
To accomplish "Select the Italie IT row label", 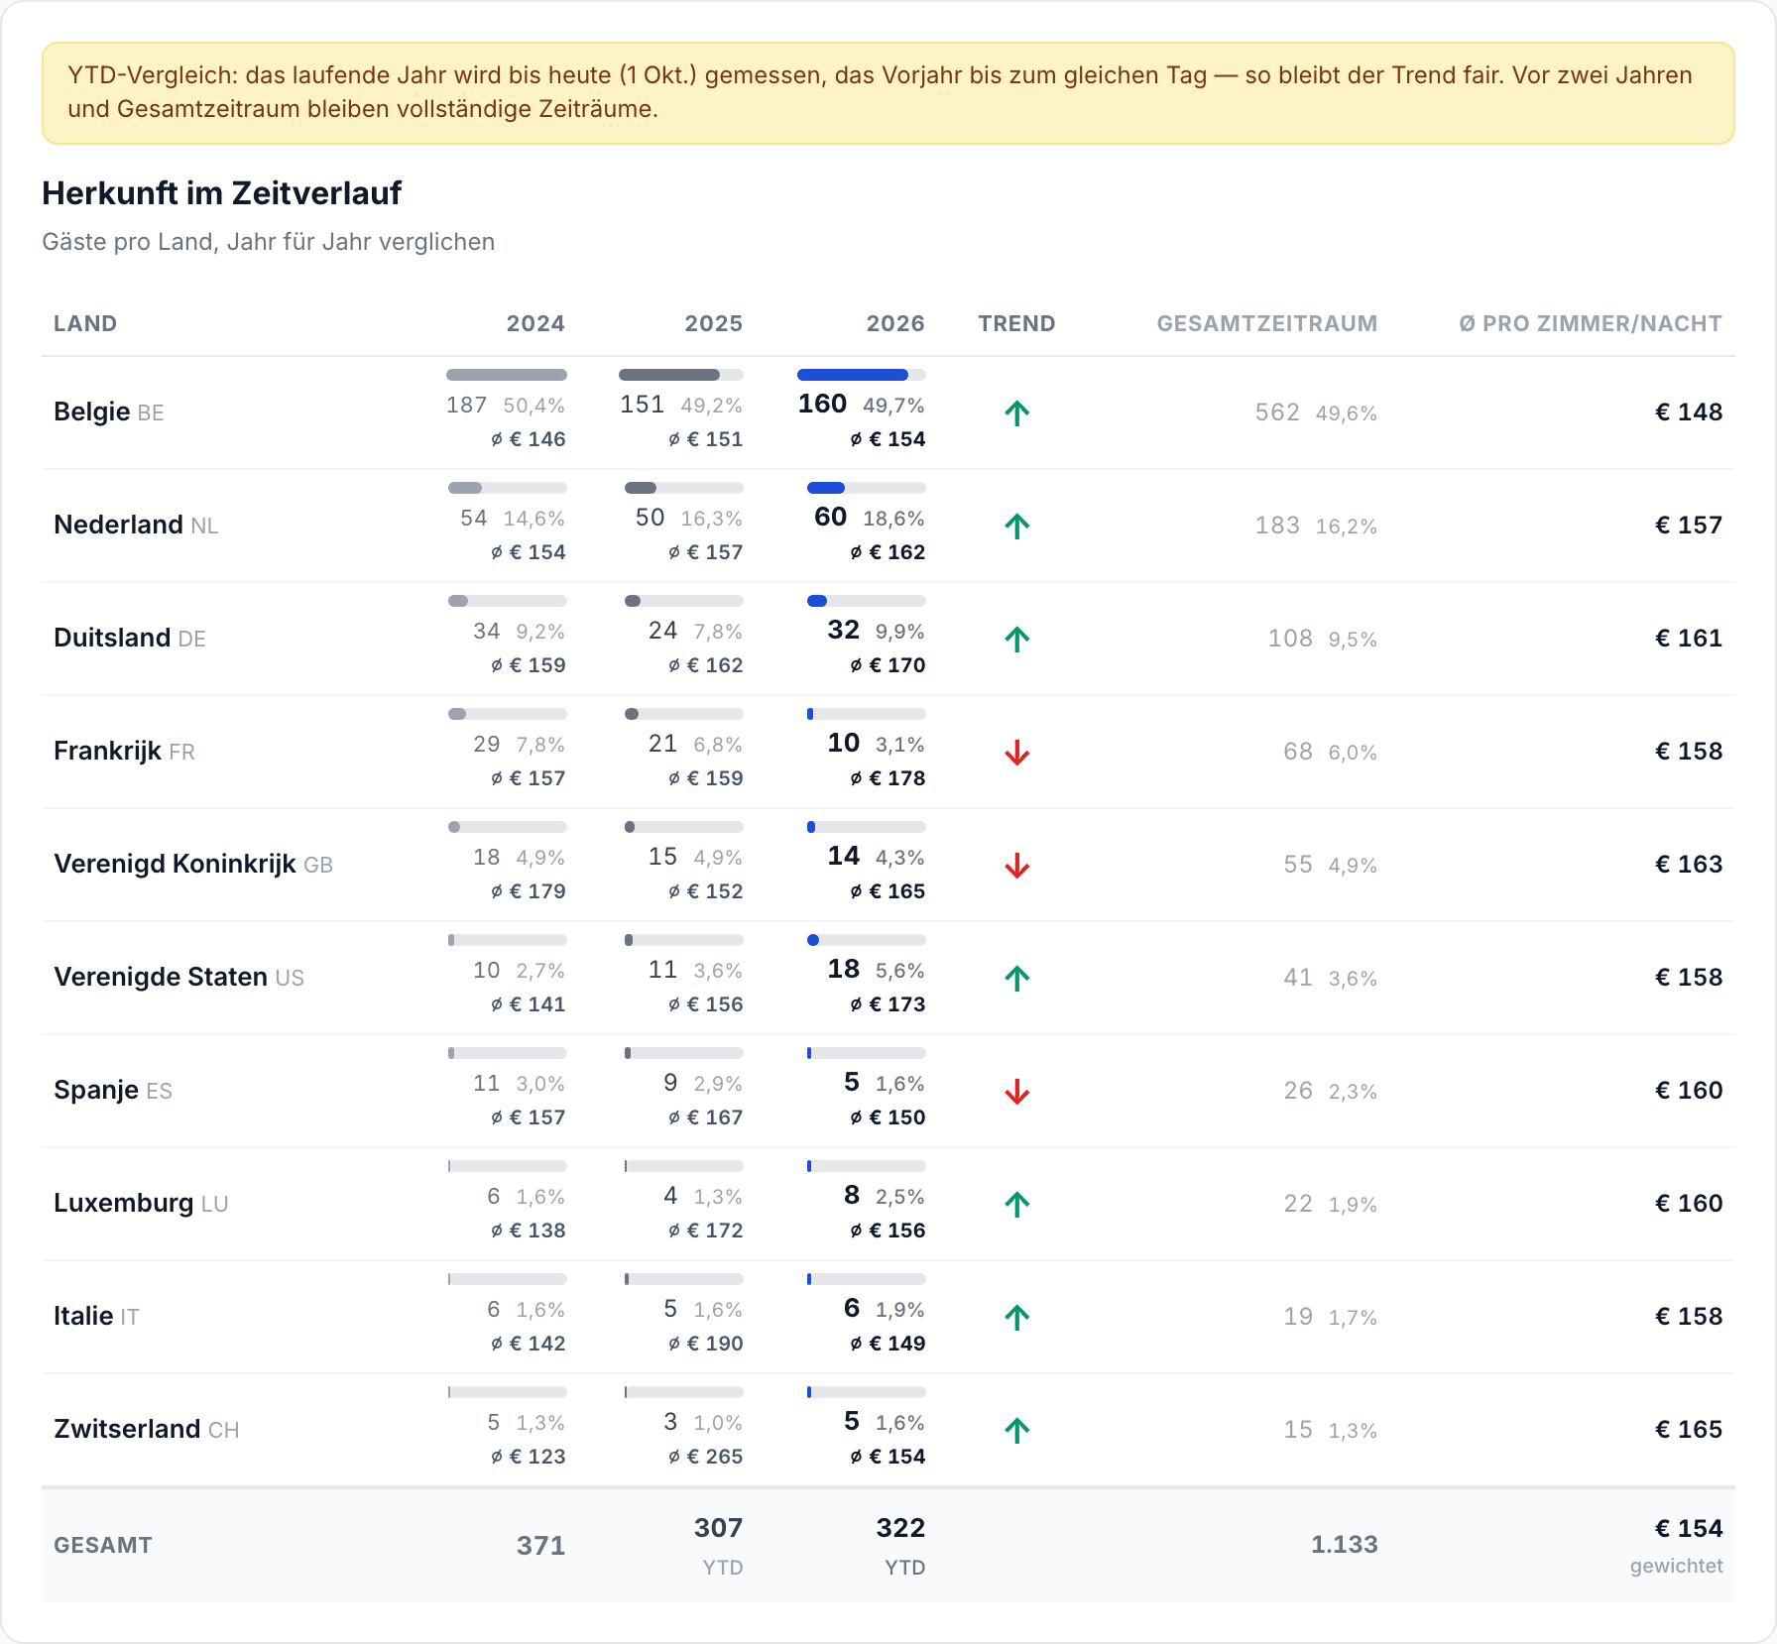I will 96,1316.
